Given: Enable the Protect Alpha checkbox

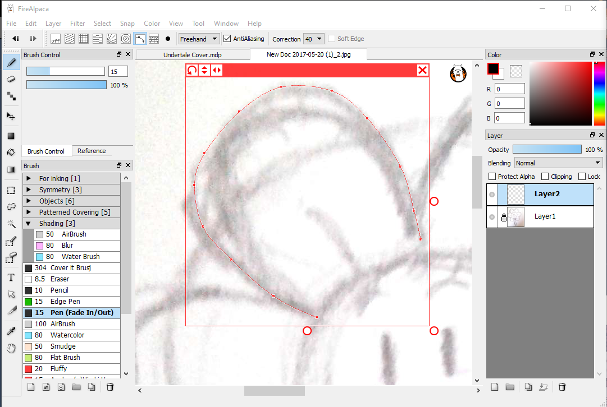Looking at the screenshot, I should pyautogui.click(x=492, y=177).
